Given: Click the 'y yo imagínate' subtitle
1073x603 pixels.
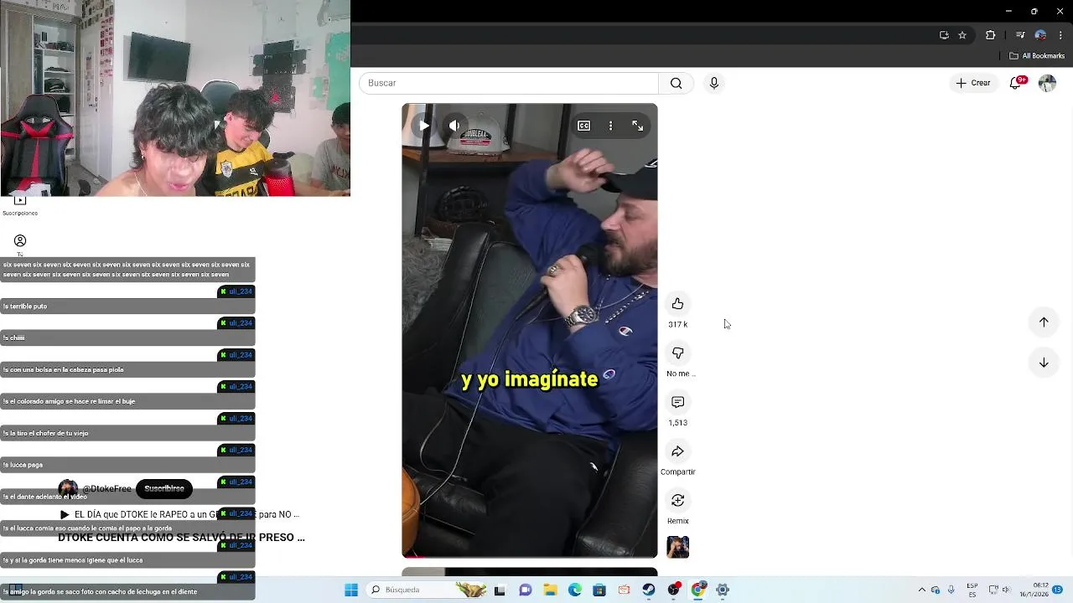Looking at the screenshot, I should [x=529, y=379].
